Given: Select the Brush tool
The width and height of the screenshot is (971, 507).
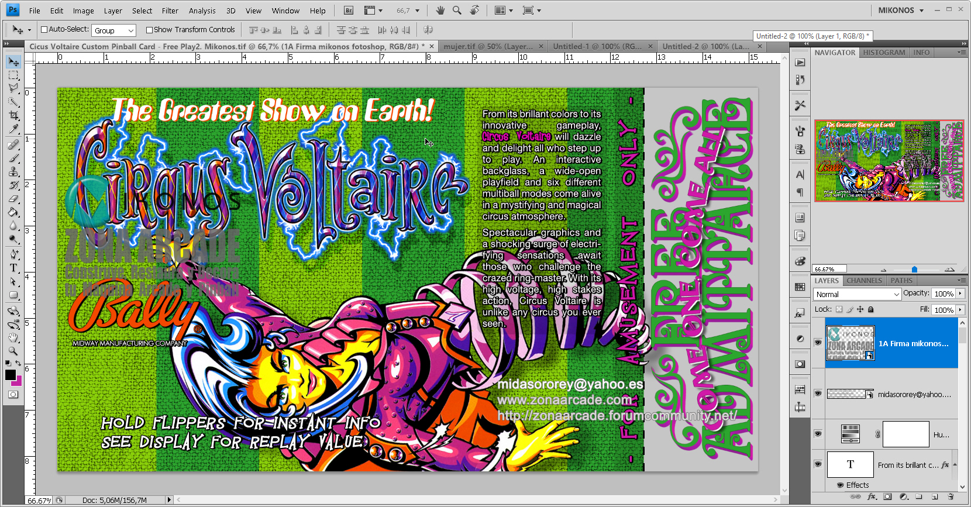Looking at the screenshot, I should (13, 158).
